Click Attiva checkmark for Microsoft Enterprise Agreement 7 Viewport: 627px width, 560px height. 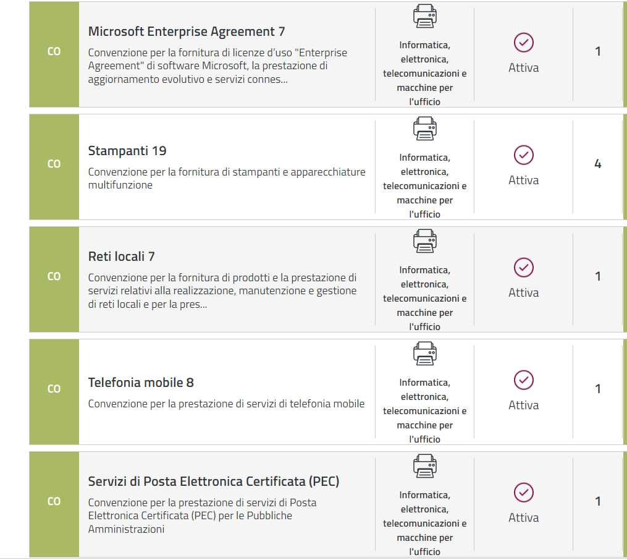(523, 43)
